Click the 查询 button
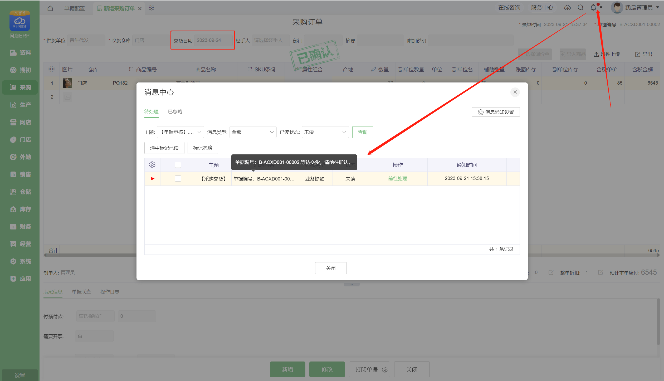The height and width of the screenshot is (381, 664). pyautogui.click(x=363, y=132)
